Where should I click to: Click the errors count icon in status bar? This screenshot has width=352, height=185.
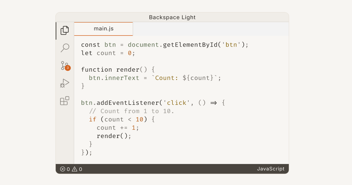click(62, 169)
